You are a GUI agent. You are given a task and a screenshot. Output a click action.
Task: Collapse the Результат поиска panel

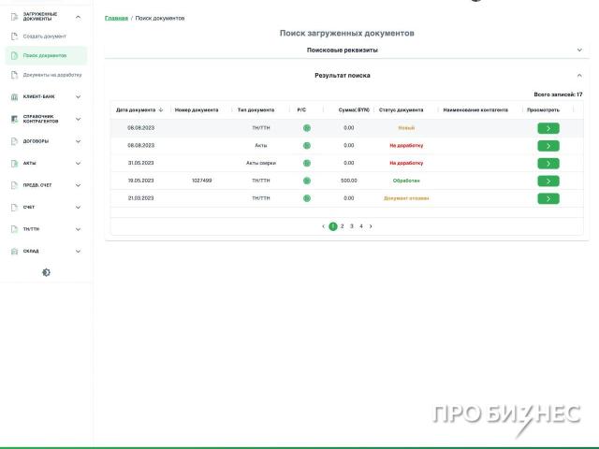coord(579,75)
